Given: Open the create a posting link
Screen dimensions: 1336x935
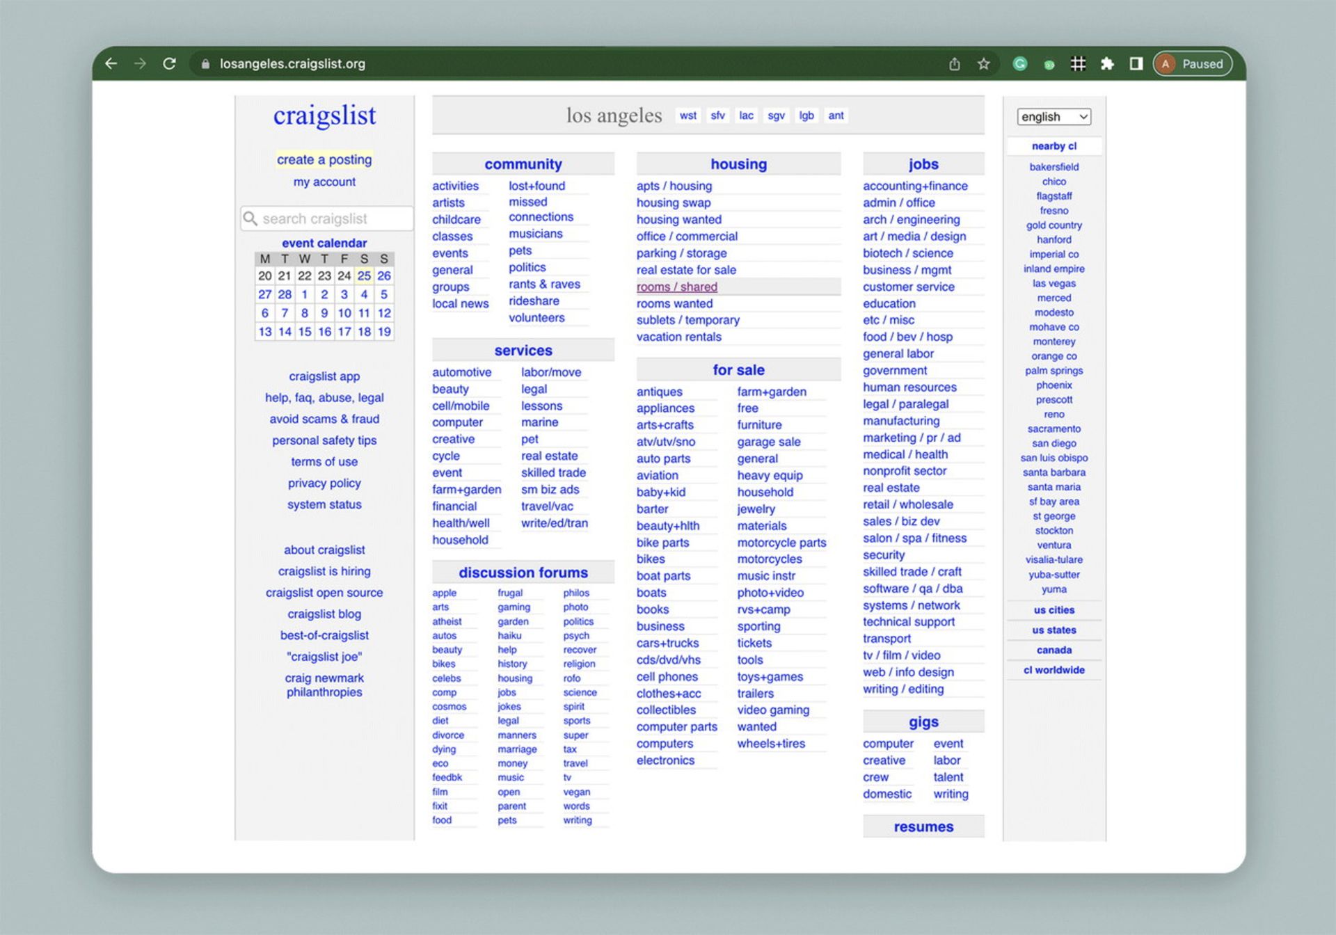Looking at the screenshot, I should (324, 159).
